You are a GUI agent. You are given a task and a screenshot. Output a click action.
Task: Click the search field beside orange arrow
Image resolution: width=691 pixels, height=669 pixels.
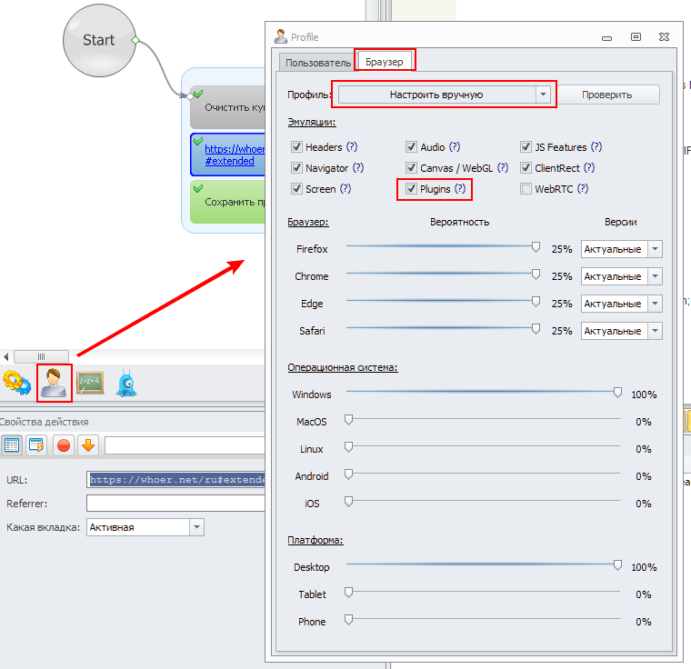(185, 445)
